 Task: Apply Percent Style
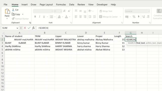(134, 17)
